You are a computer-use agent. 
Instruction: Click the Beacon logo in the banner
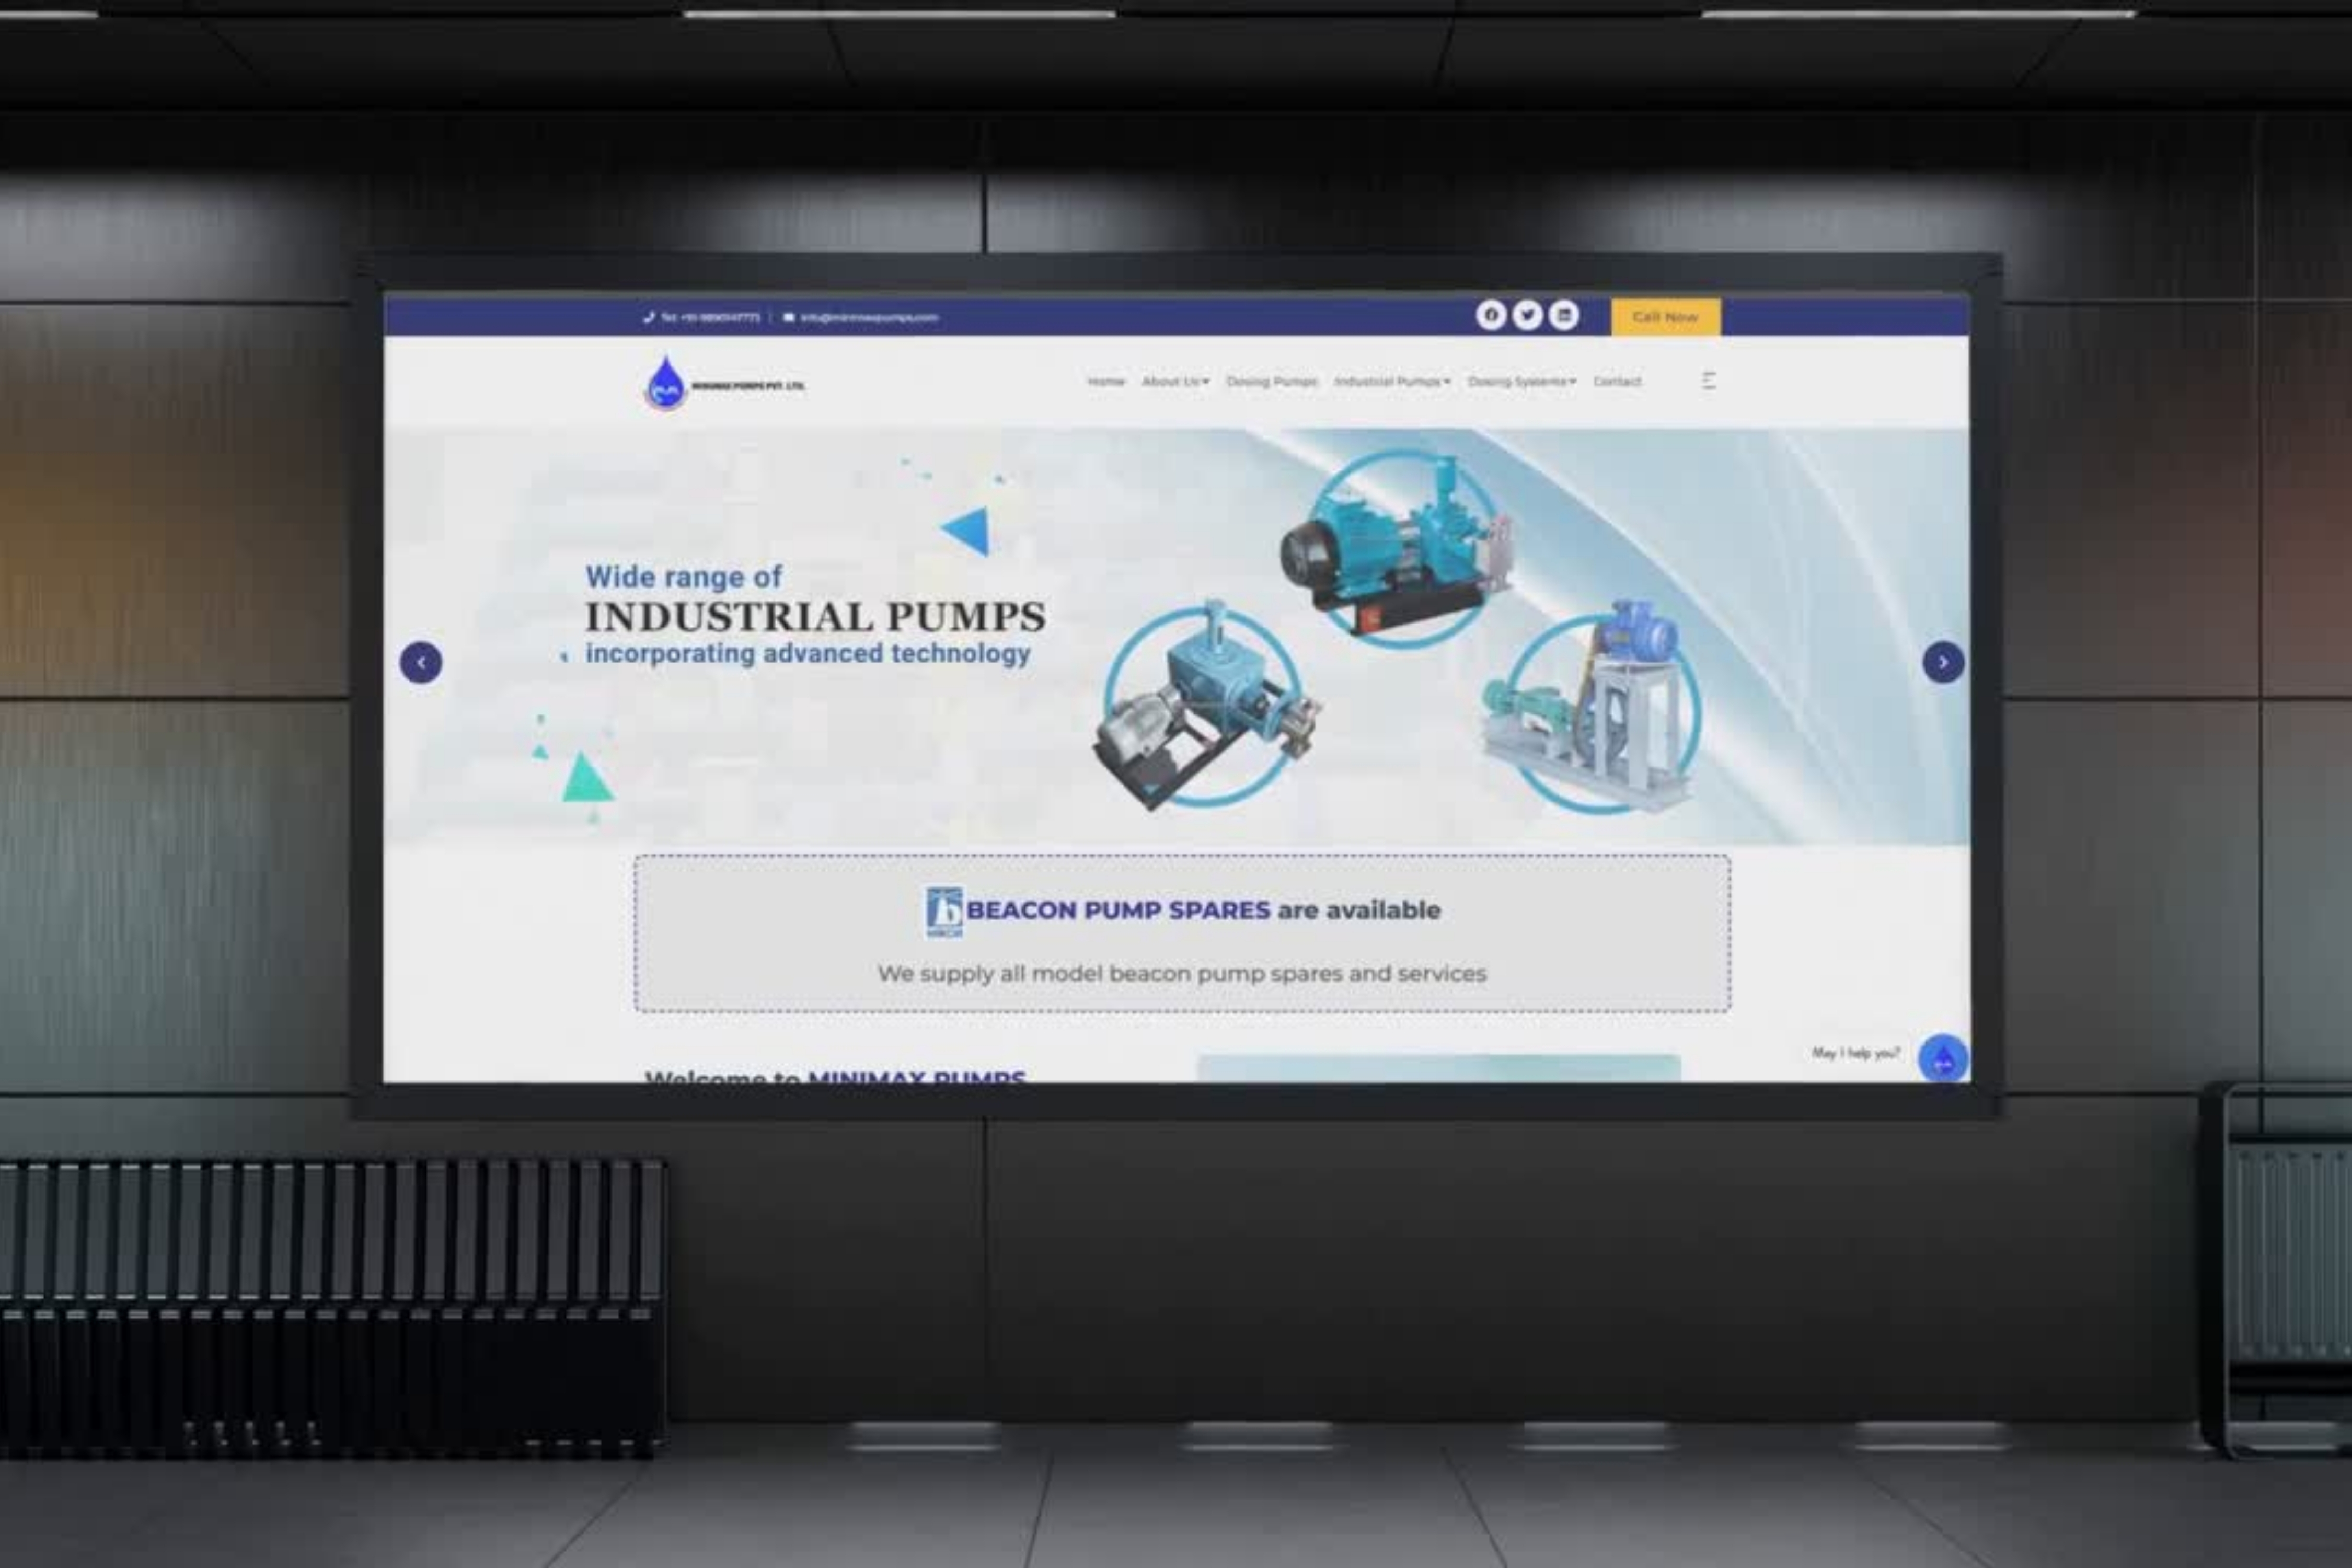(943, 911)
